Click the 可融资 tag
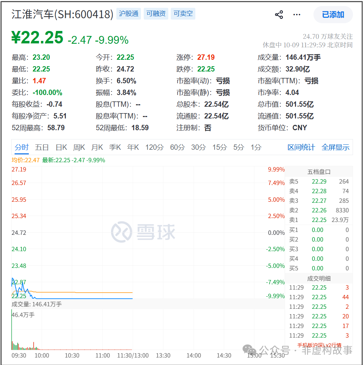The height and width of the screenshot is (365, 364). point(156,14)
